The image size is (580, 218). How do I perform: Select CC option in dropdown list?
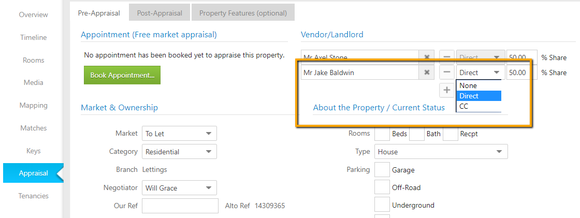[479, 106]
